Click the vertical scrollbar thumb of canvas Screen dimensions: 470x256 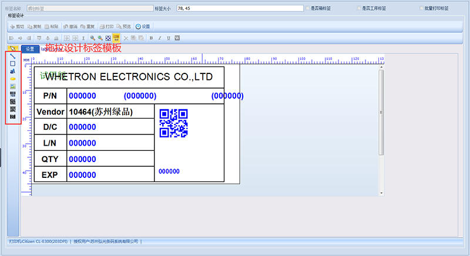click(x=381, y=112)
